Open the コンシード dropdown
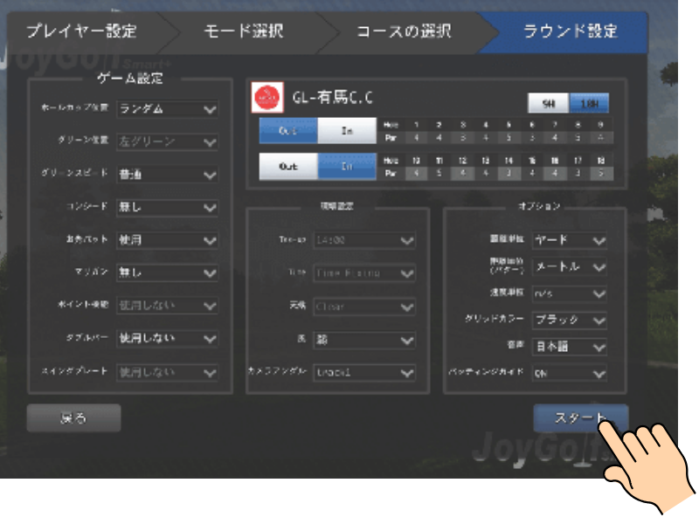The width and height of the screenshot is (699, 524). point(167,207)
